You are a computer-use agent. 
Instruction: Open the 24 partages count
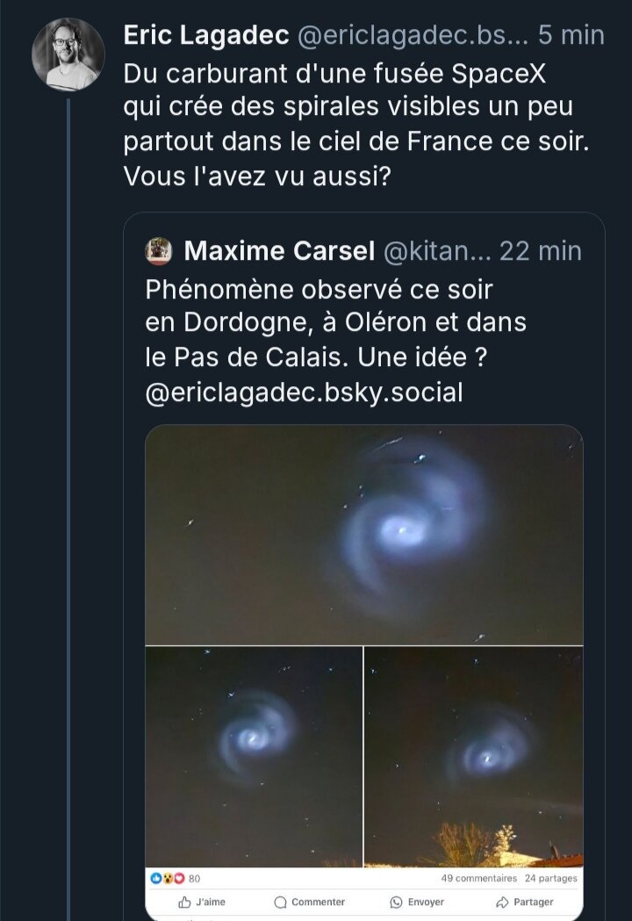(x=551, y=878)
